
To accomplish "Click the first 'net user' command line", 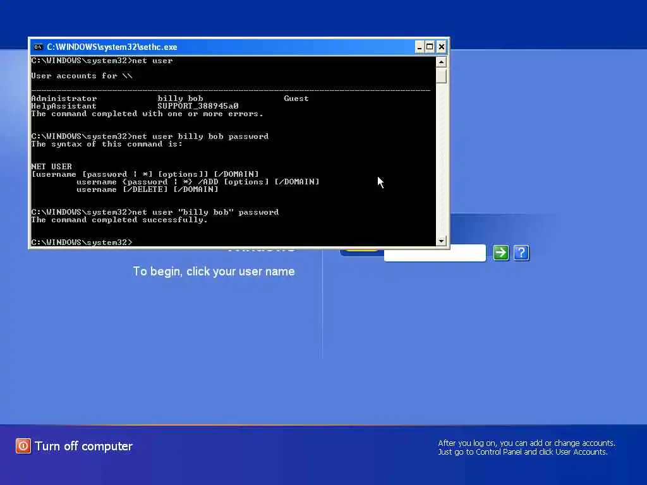I will pos(102,61).
